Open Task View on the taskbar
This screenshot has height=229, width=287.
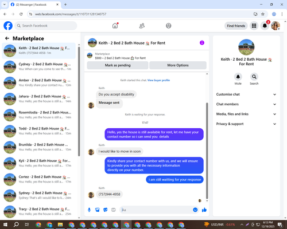click(27, 224)
